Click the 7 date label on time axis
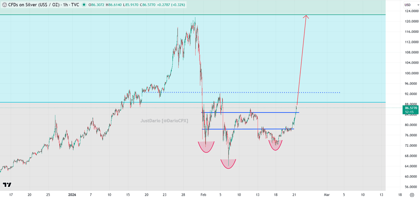The height and width of the screenshot is (198, 420). pyautogui.click(x=91, y=195)
